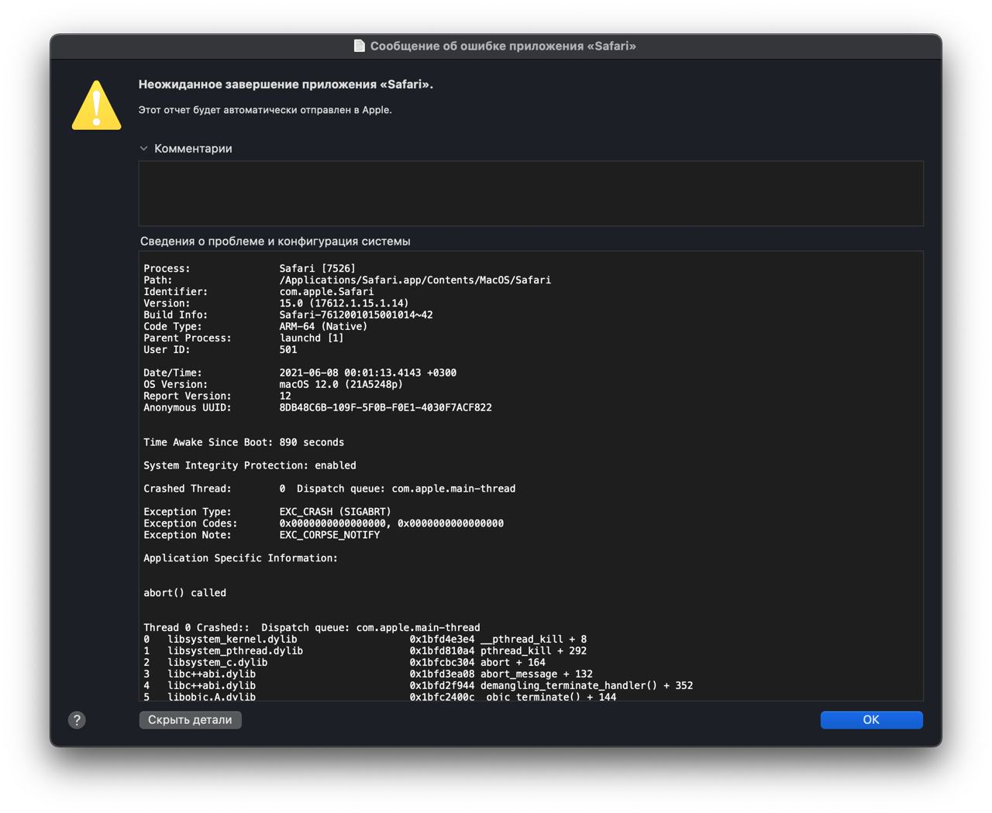Click the Exception Codes hex values
Viewport: 992px width, 813px height.
tap(391, 524)
